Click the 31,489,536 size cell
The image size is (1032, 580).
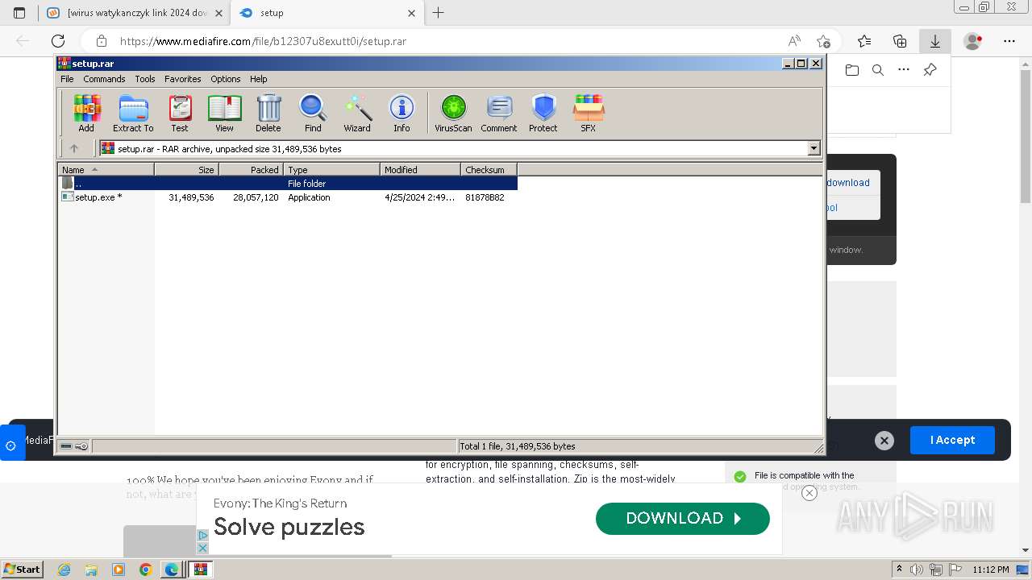[191, 197]
